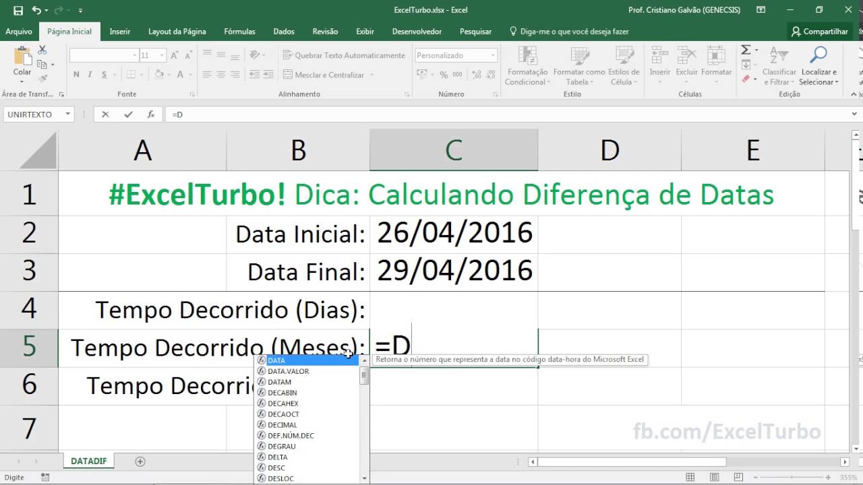
Task: Click the AutoSum sigma icon
Action: pyautogui.click(x=746, y=51)
